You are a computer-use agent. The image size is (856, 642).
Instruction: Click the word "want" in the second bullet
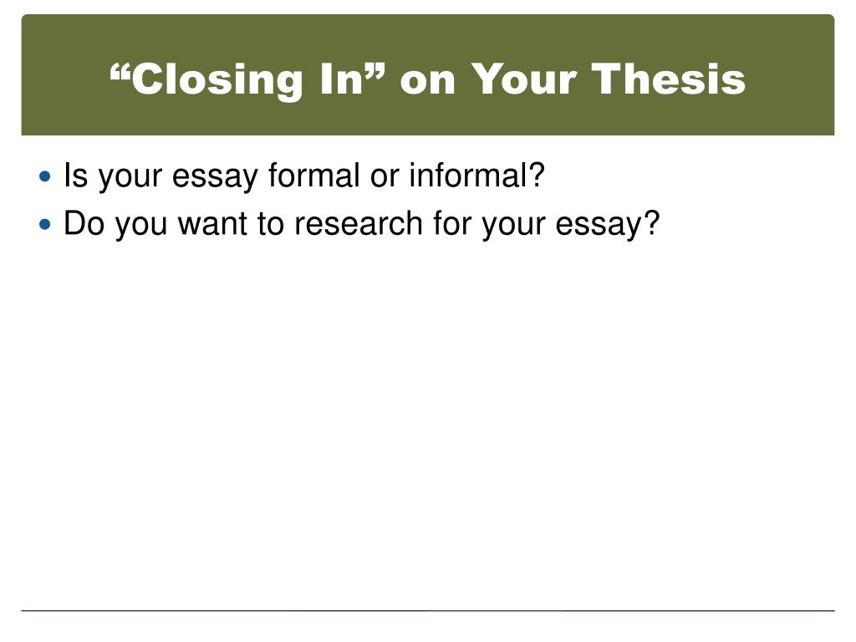(212, 224)
